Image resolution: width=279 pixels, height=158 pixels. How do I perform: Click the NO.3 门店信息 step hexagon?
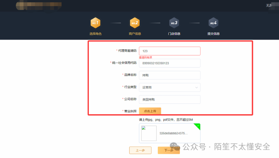pyautogui.click(x=174, y=23)
